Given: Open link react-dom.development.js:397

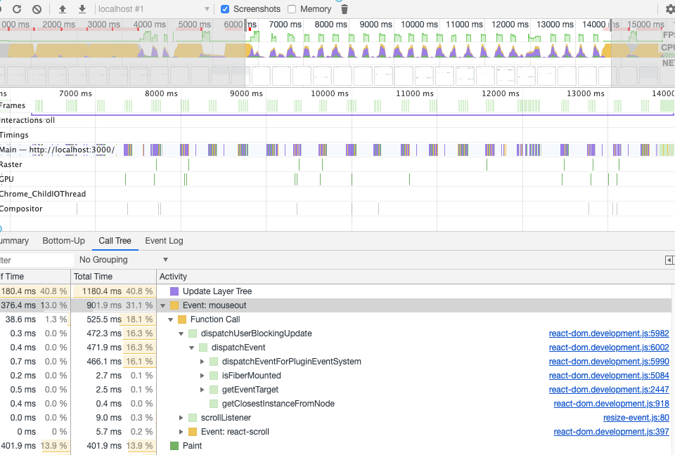Looking at the screenshot, I should (612, 432).
